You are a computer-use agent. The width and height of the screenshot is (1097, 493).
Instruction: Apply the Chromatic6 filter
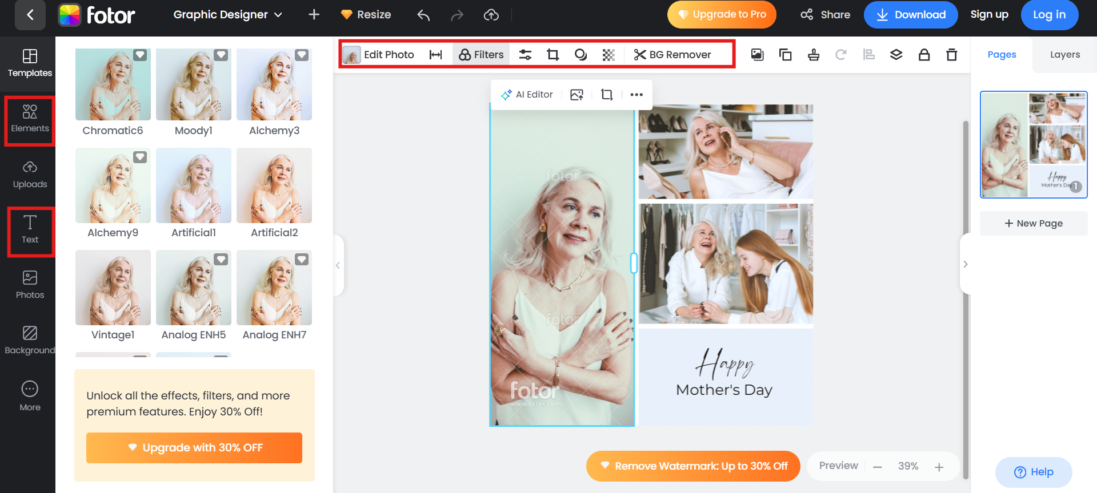pyautogui.click(x=113, y=84)
